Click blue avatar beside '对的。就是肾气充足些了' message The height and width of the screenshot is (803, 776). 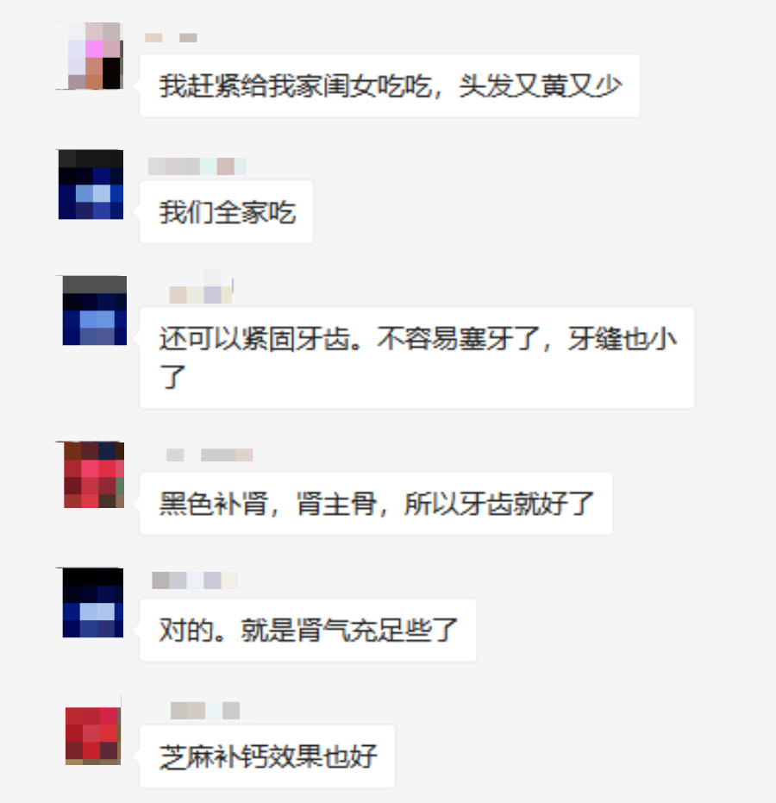92,602
